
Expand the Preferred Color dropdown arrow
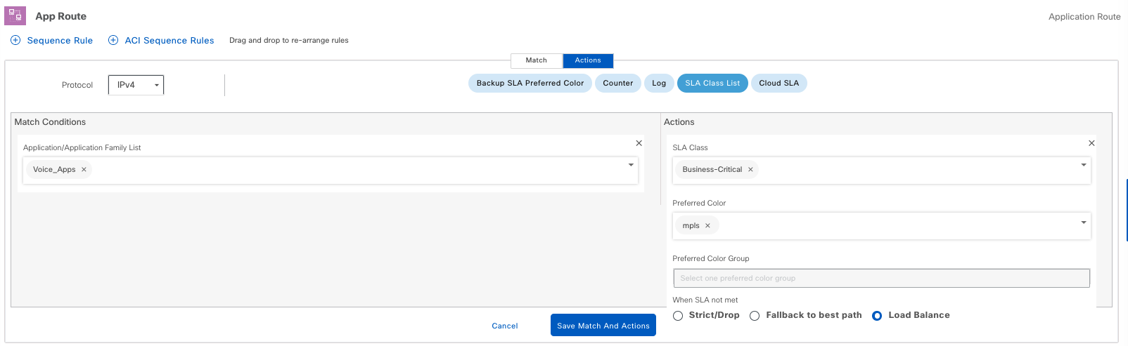click(x=1083, y=222)
